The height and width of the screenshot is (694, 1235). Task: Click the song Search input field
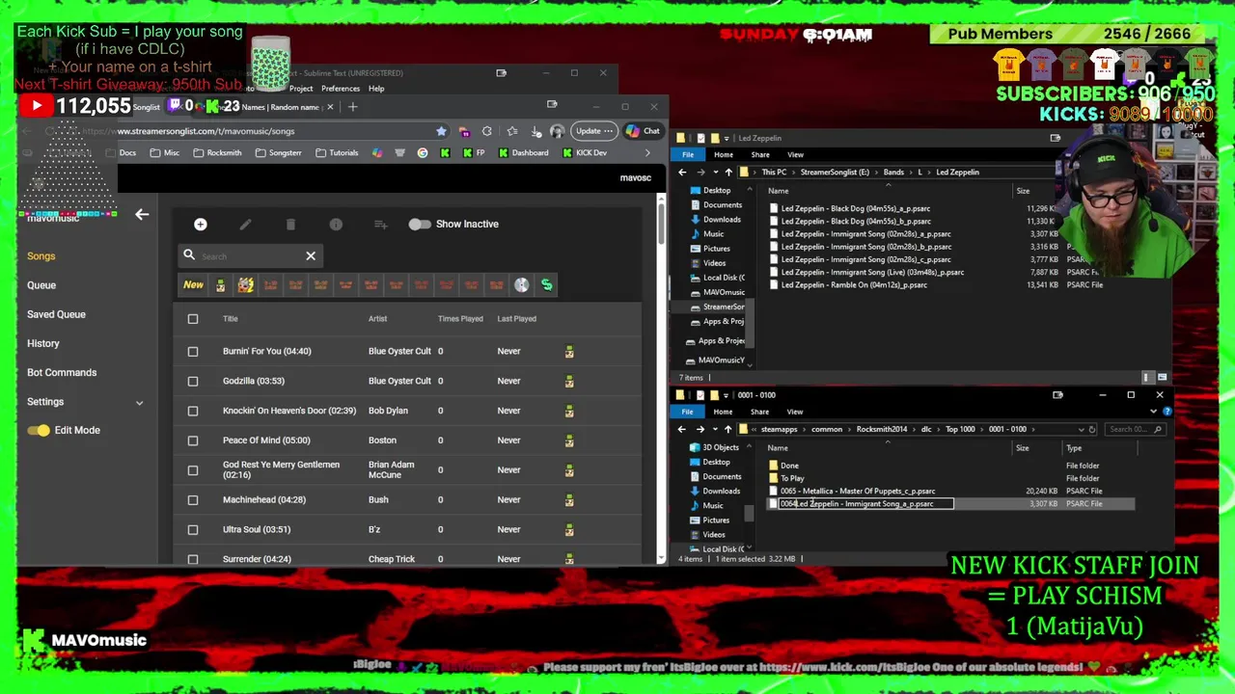(x=251, y=256)
